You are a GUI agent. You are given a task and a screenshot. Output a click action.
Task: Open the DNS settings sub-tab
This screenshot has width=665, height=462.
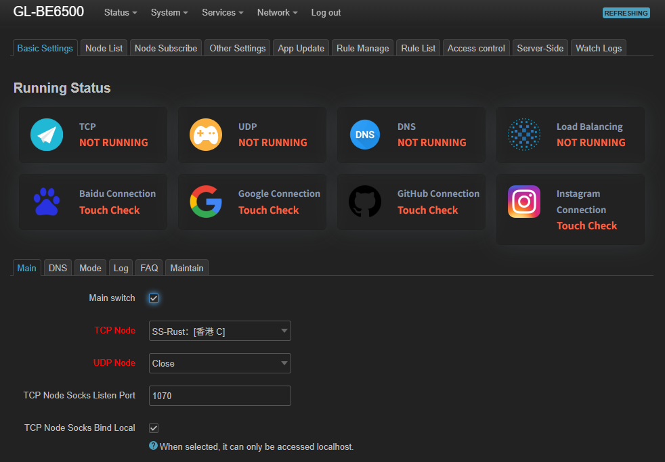pyautogui.click(x=58, y=268)
